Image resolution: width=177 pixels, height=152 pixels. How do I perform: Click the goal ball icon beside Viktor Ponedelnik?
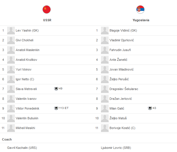tap(56, 108)
